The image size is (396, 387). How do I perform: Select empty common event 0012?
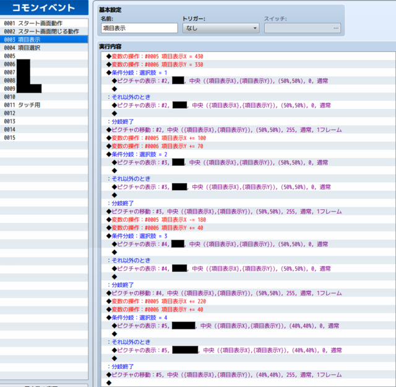(x=44, y=113)
